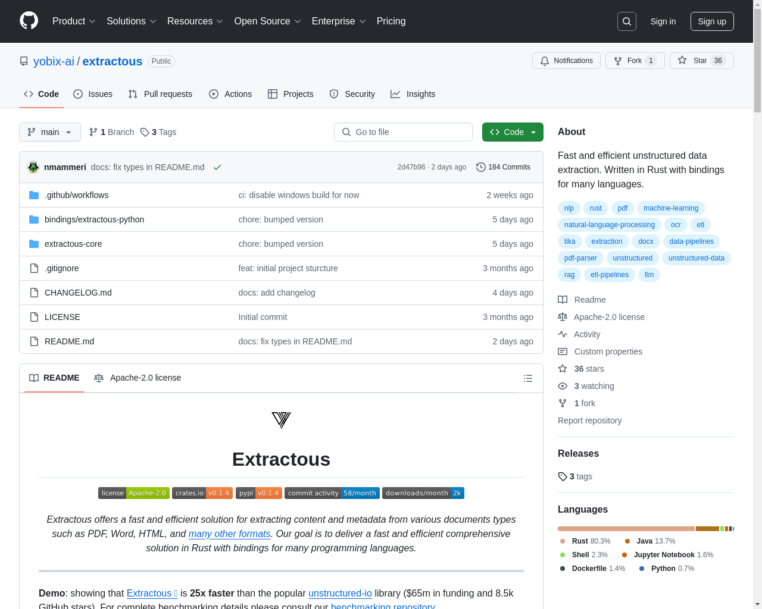Open the 2d47b96 commit hash
This screenshot has height=609, width=762.
[411, 167]
